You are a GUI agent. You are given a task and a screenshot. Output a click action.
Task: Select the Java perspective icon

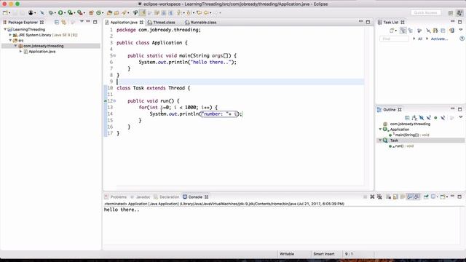coord(459,13)
